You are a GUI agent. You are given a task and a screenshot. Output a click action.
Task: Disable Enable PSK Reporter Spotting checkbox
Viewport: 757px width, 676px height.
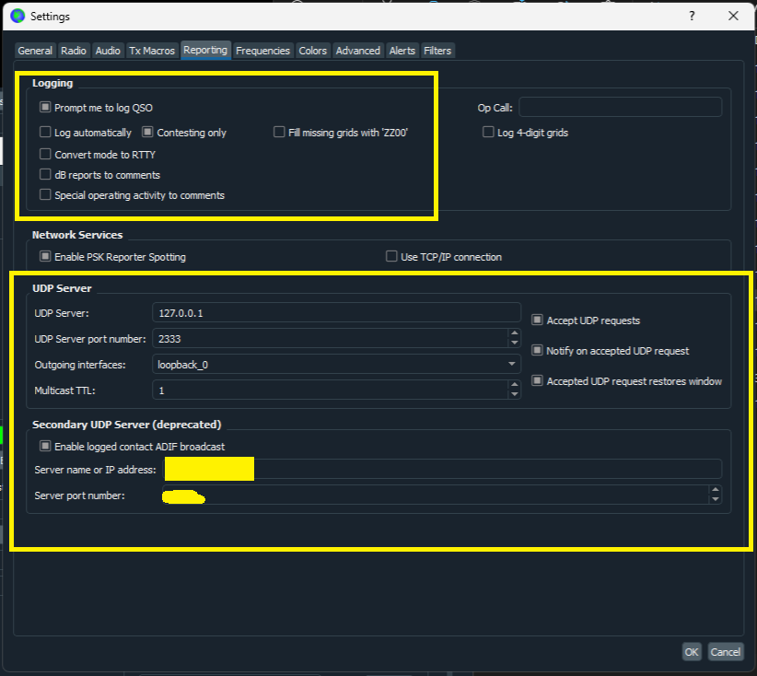point(45,257)
